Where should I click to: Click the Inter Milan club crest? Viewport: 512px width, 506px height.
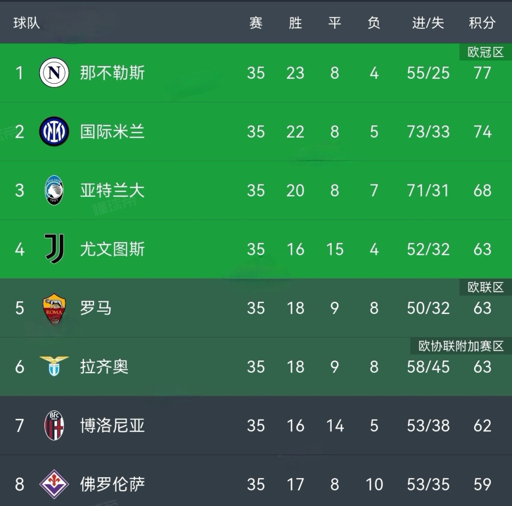[54, 132]
